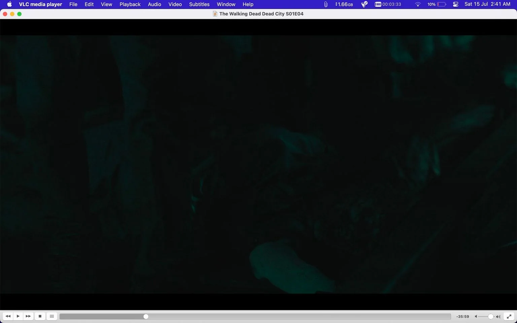Image resolution: width=517 pixels, height=323 pixels.
Task: Open the Playback menu
Action: tap(130, 4)
